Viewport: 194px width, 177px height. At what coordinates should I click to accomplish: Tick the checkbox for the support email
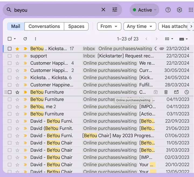[x=10, y=56]
